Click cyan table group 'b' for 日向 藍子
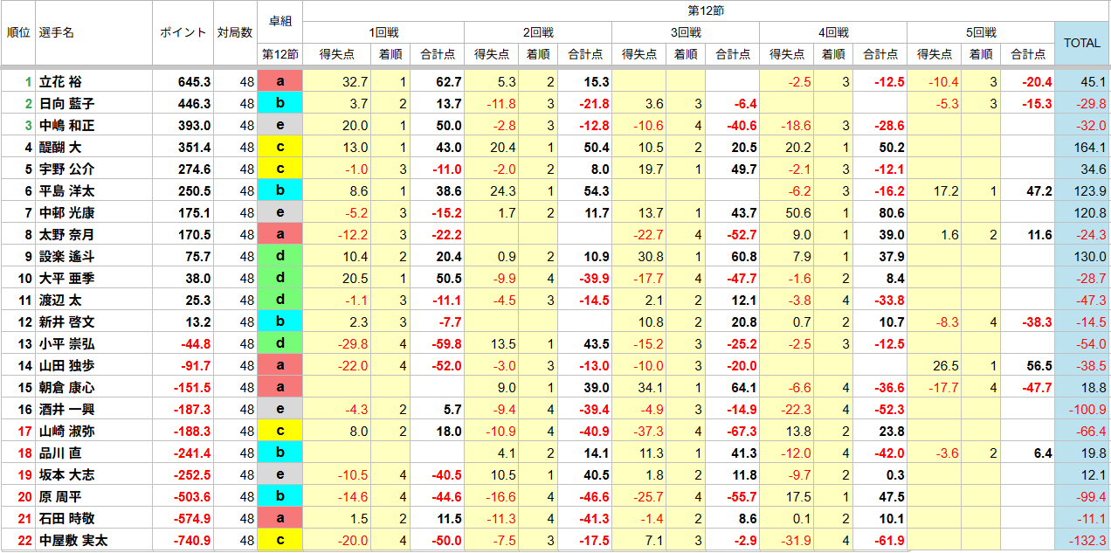 (280, 104)
